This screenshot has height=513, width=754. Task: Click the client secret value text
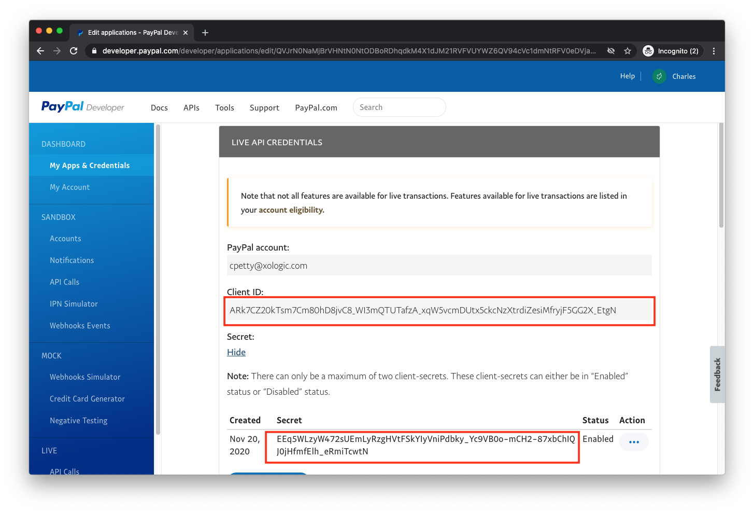coord(425,445)
